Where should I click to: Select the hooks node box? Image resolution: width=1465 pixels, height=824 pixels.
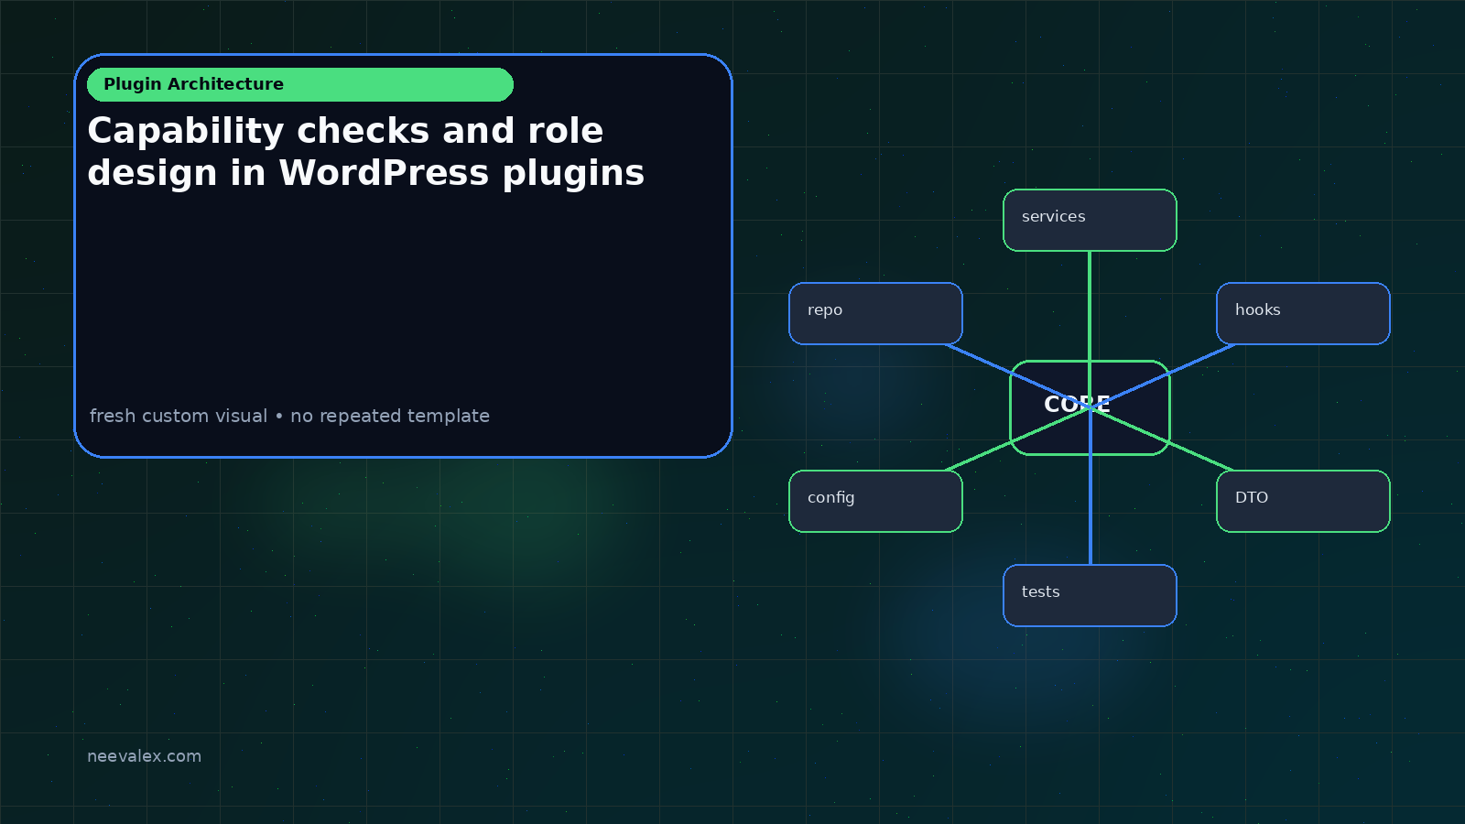coord(1303,313)
